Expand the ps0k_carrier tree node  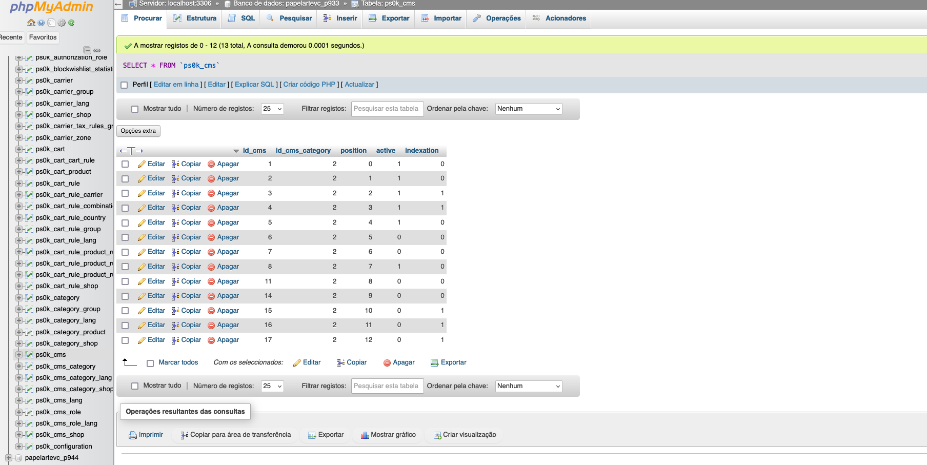point(18,80)
